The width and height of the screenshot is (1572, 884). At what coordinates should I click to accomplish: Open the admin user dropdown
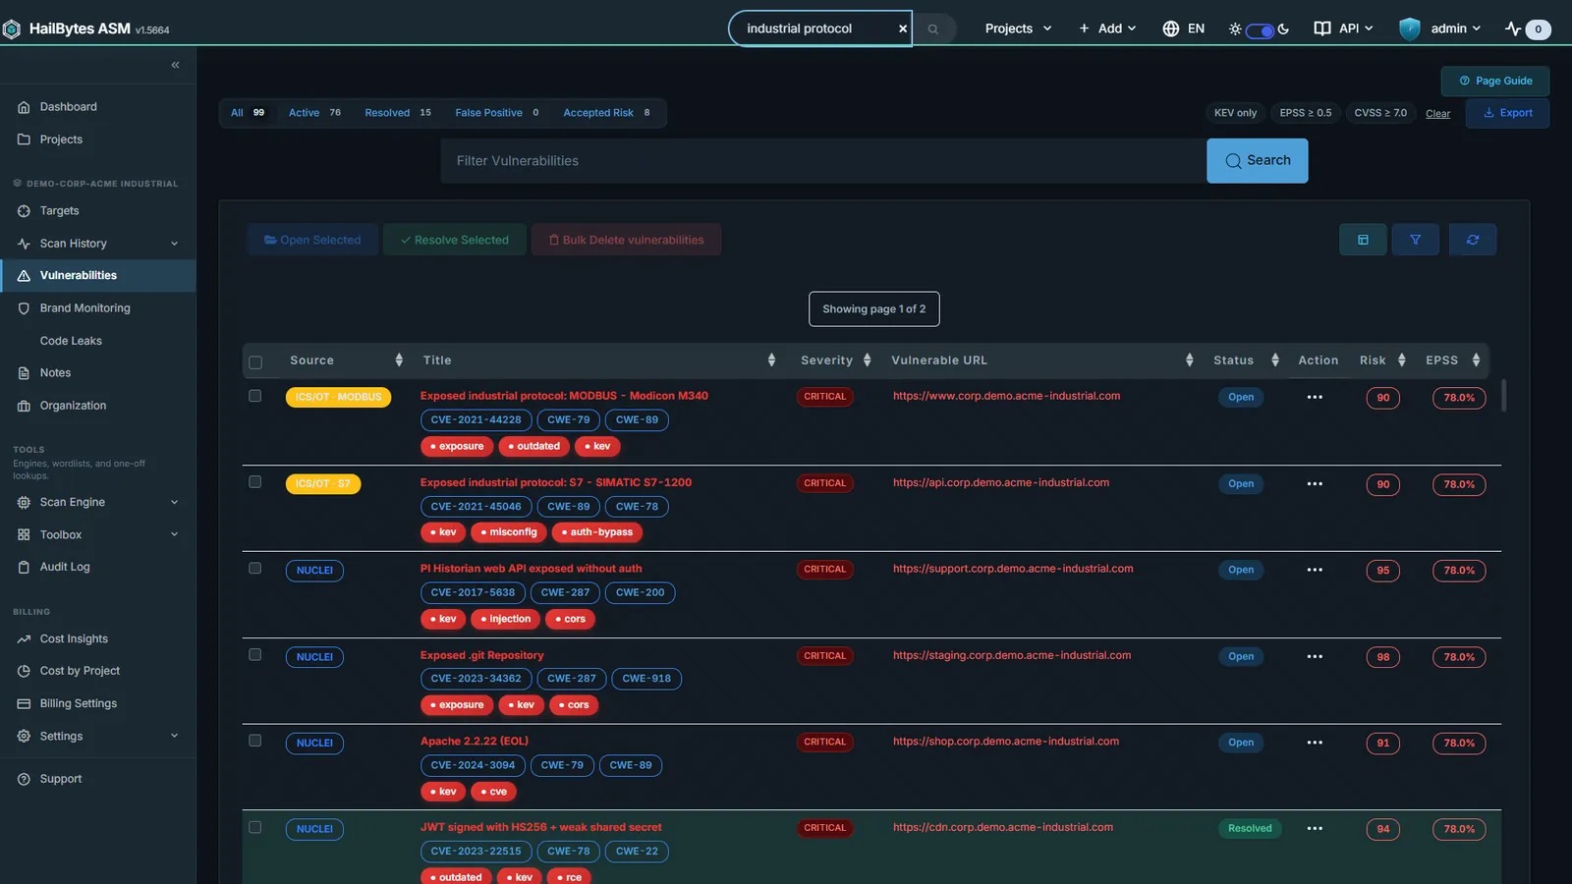pyautogui.click(x=1440, y=28)
